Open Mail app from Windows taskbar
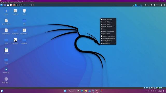Screen dimensions: 166x93 (89, 91)
